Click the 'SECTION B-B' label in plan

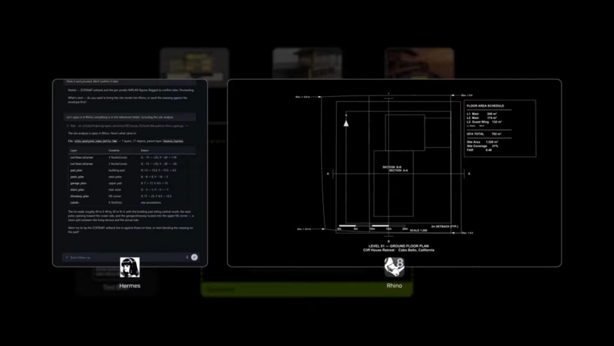(x=391, y=167)
